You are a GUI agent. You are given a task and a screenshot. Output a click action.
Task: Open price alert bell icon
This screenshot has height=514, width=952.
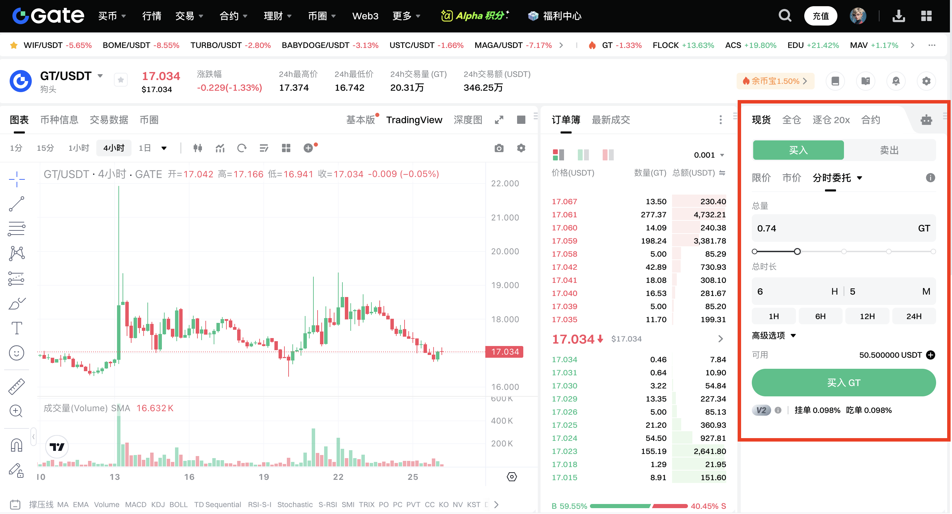click(895, 81)
